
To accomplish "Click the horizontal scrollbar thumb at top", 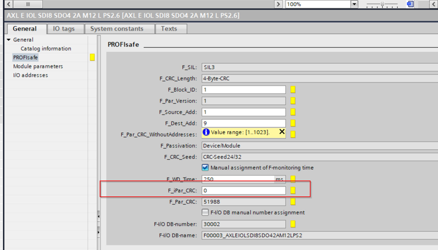I will pyautogui.click(x=27, y=4).
